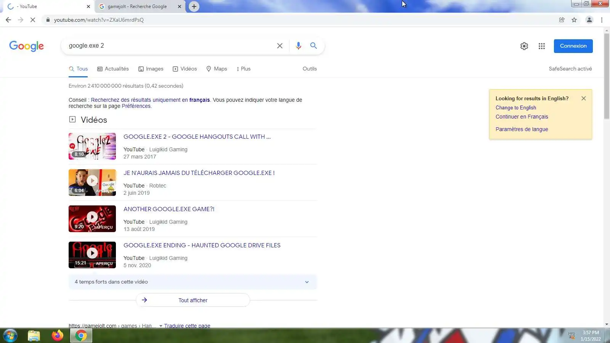
Task: Click the SafeSearch activé label
Action: click(570, 69)
